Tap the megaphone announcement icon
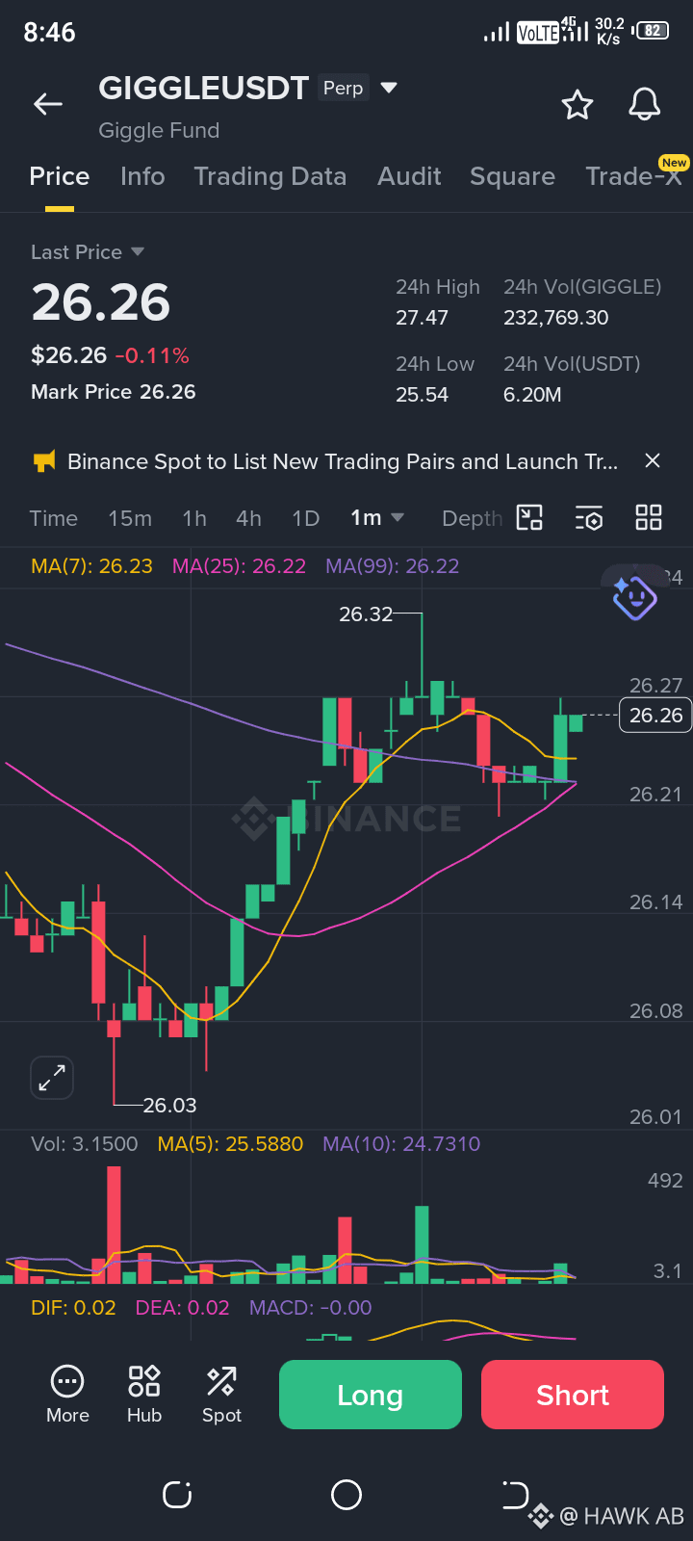Image resolution: width=693 pixels, height=1541 pixels. [44, 461]
